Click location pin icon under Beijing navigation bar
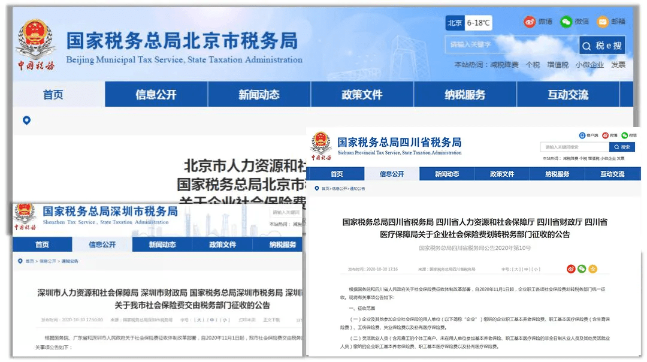The height and width of the screenshot is (362, 647). tap(26, 120)
